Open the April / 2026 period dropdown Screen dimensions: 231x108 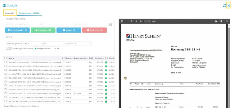point(79,43)
